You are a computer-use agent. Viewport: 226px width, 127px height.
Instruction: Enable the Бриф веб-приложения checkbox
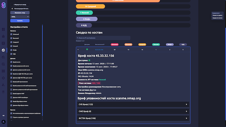(x=11, y=82)
